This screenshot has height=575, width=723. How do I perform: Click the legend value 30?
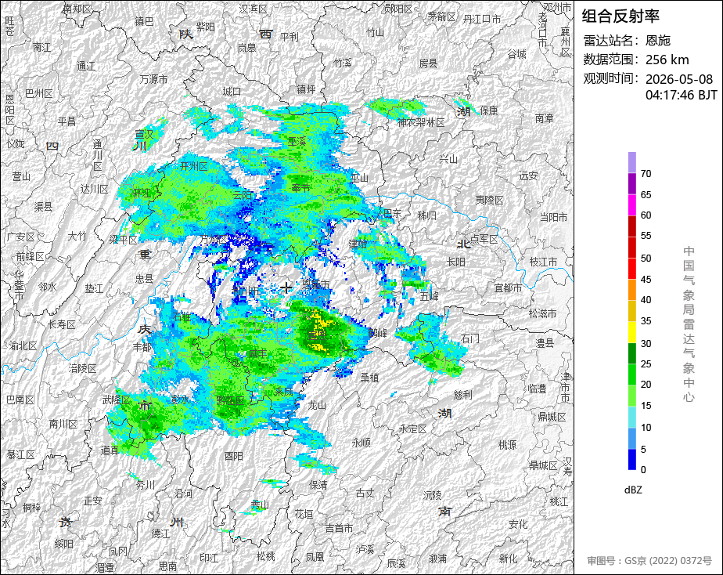pyautogui.click(x=646, y=343)
